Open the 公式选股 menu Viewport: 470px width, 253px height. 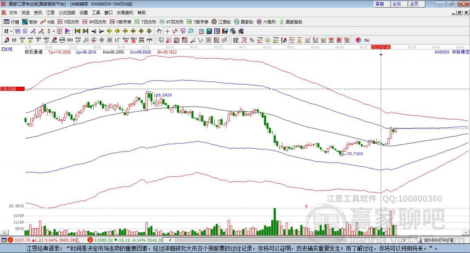(67, 12)
